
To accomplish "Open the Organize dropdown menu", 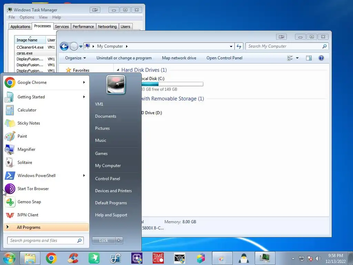I will pyautogui.click(x=75, y=58).
